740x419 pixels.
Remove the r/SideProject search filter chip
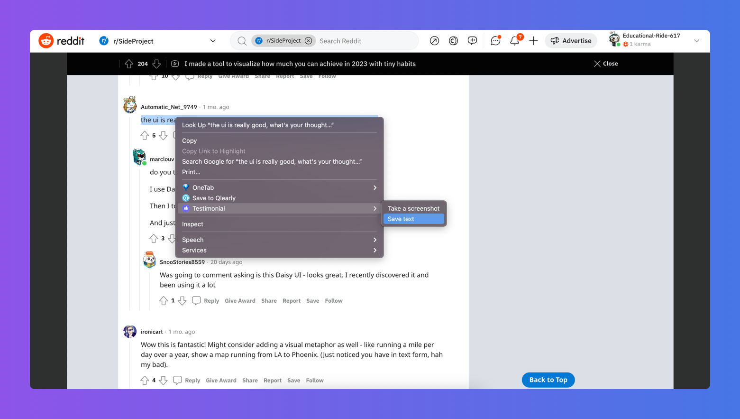coord(309,41)
